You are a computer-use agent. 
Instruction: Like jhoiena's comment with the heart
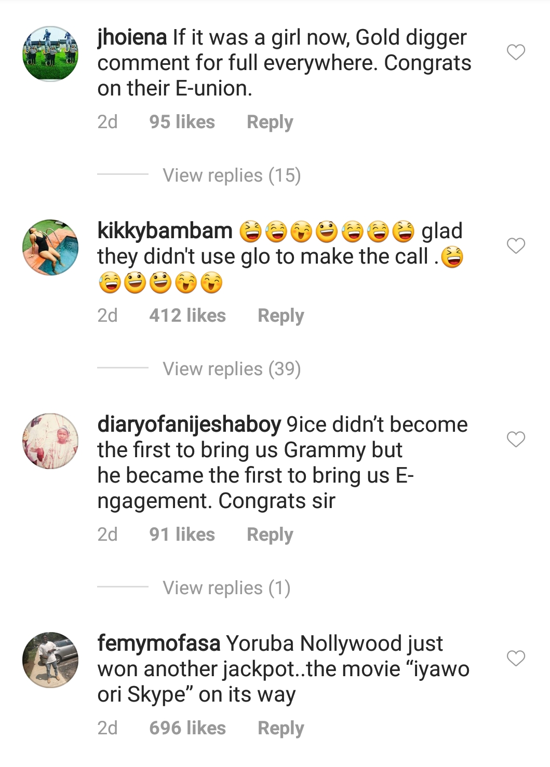pyautogui.click(x=516, y=52)
